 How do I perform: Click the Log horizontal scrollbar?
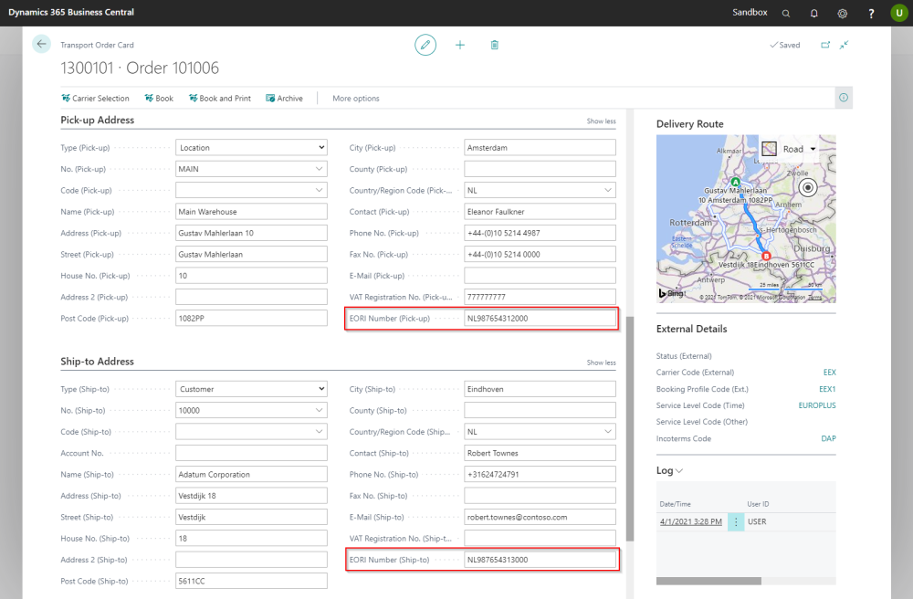coord(708,580)
